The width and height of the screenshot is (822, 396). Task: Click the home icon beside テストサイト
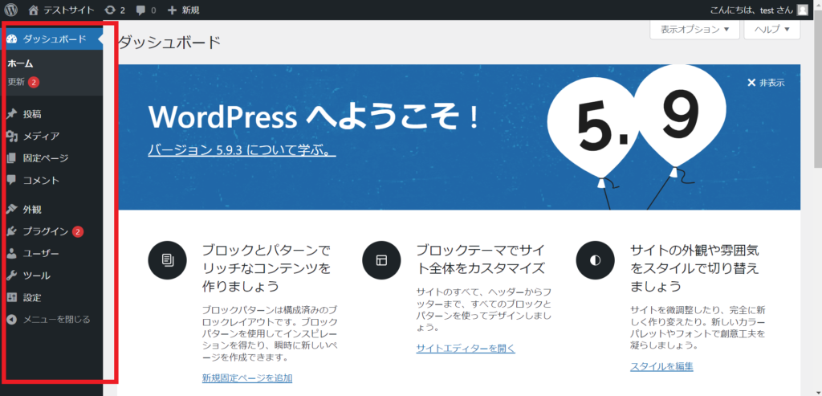click(x=34, y=10)
